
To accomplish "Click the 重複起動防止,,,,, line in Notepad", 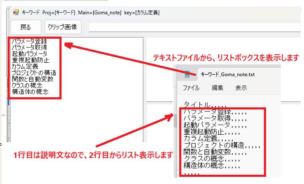I will [212, 132].
